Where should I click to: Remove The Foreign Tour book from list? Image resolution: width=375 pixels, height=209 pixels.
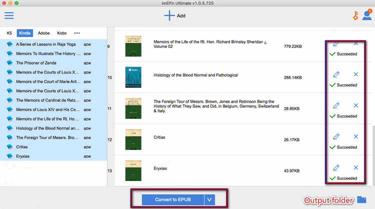[356, 105]
